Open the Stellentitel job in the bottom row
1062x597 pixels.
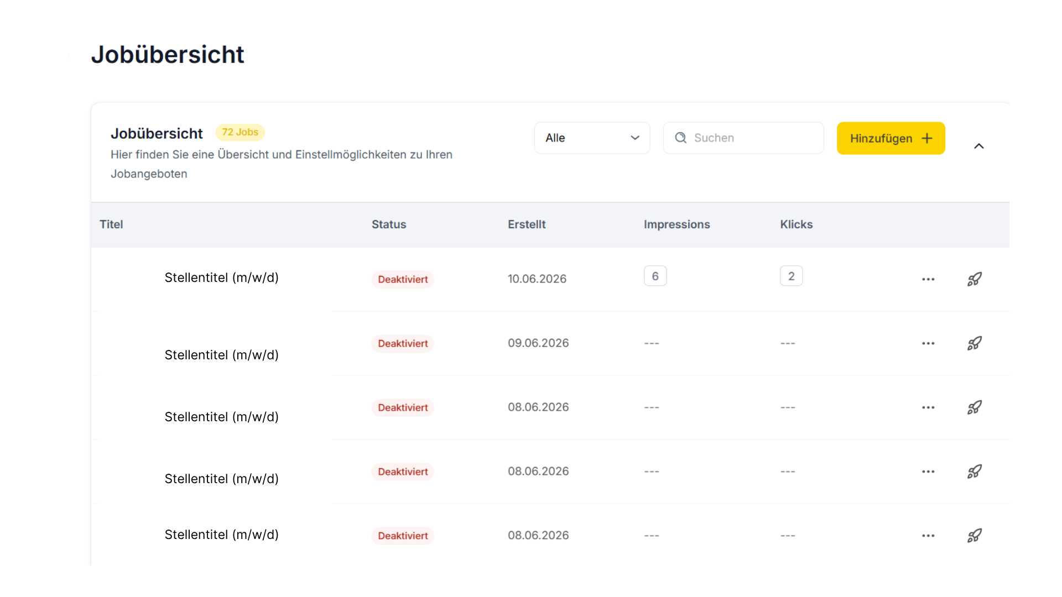222,535
